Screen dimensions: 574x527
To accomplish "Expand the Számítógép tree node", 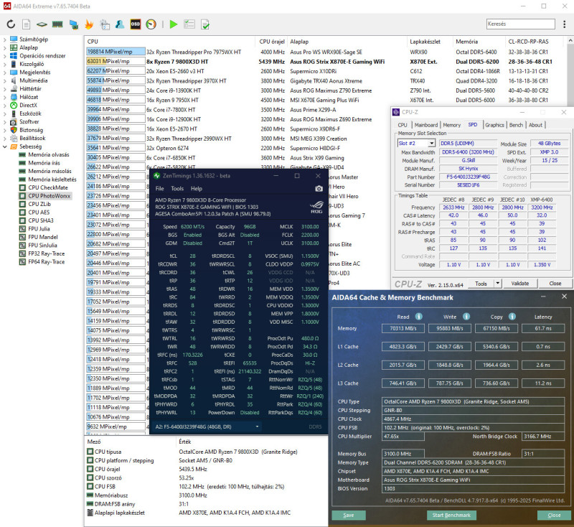I will tap(5, 39).
